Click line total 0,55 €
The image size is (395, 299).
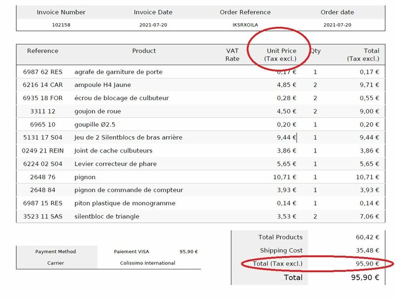369,98
